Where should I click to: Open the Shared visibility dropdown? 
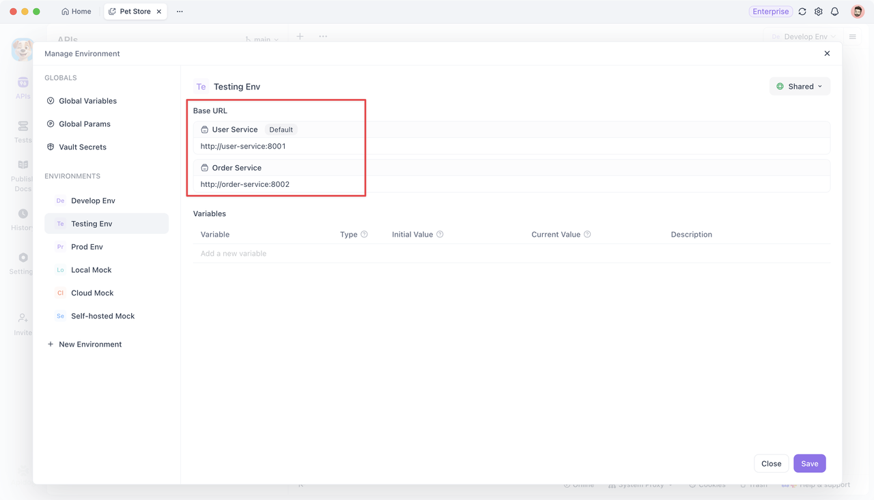coord(800,86)
